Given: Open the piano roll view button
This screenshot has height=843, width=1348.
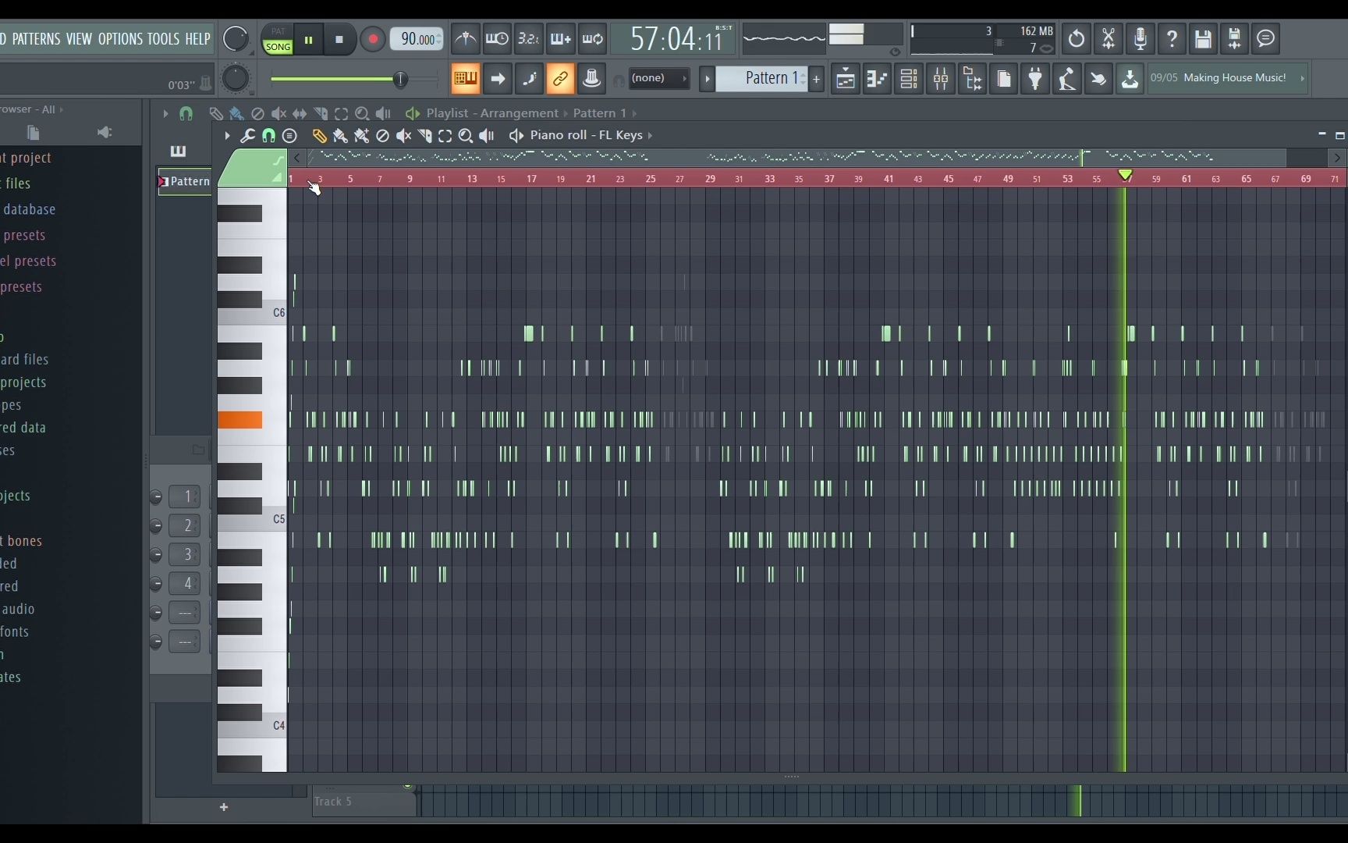Looking at the screenshot, I should point(877,79).
